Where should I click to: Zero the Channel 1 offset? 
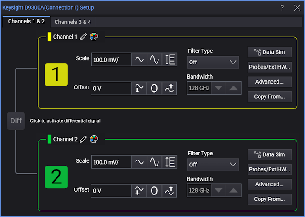click(154, 88)
